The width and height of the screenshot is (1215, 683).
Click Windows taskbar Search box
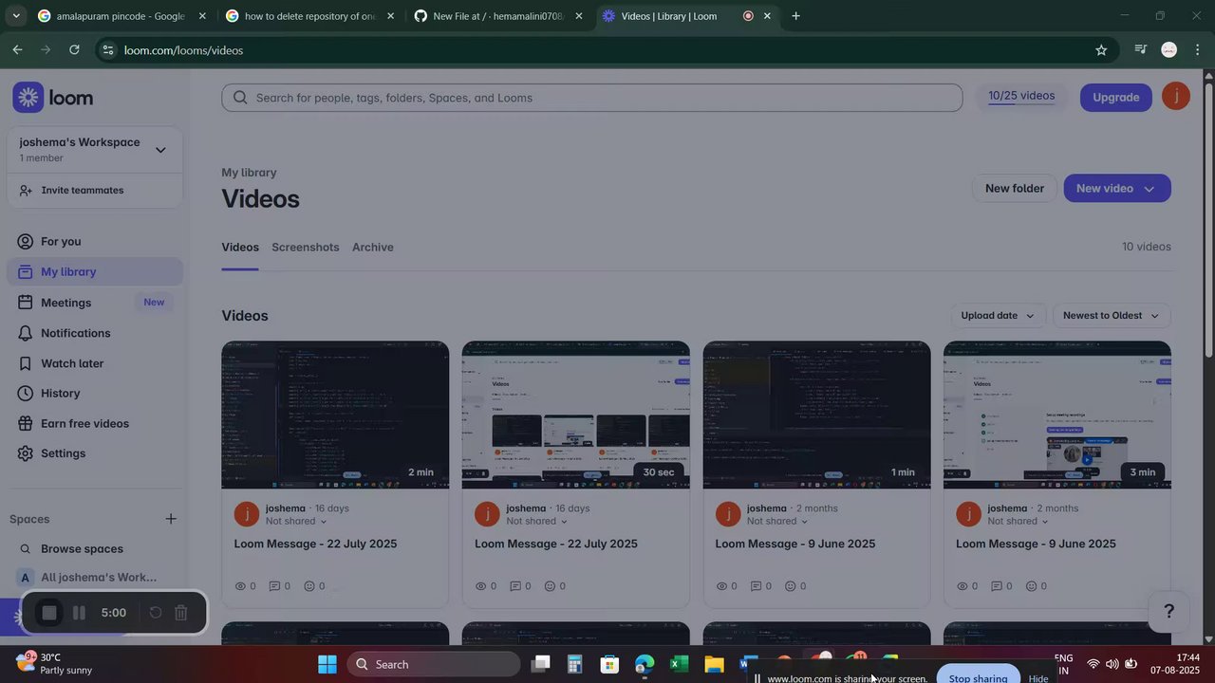[x=434, y=664]
